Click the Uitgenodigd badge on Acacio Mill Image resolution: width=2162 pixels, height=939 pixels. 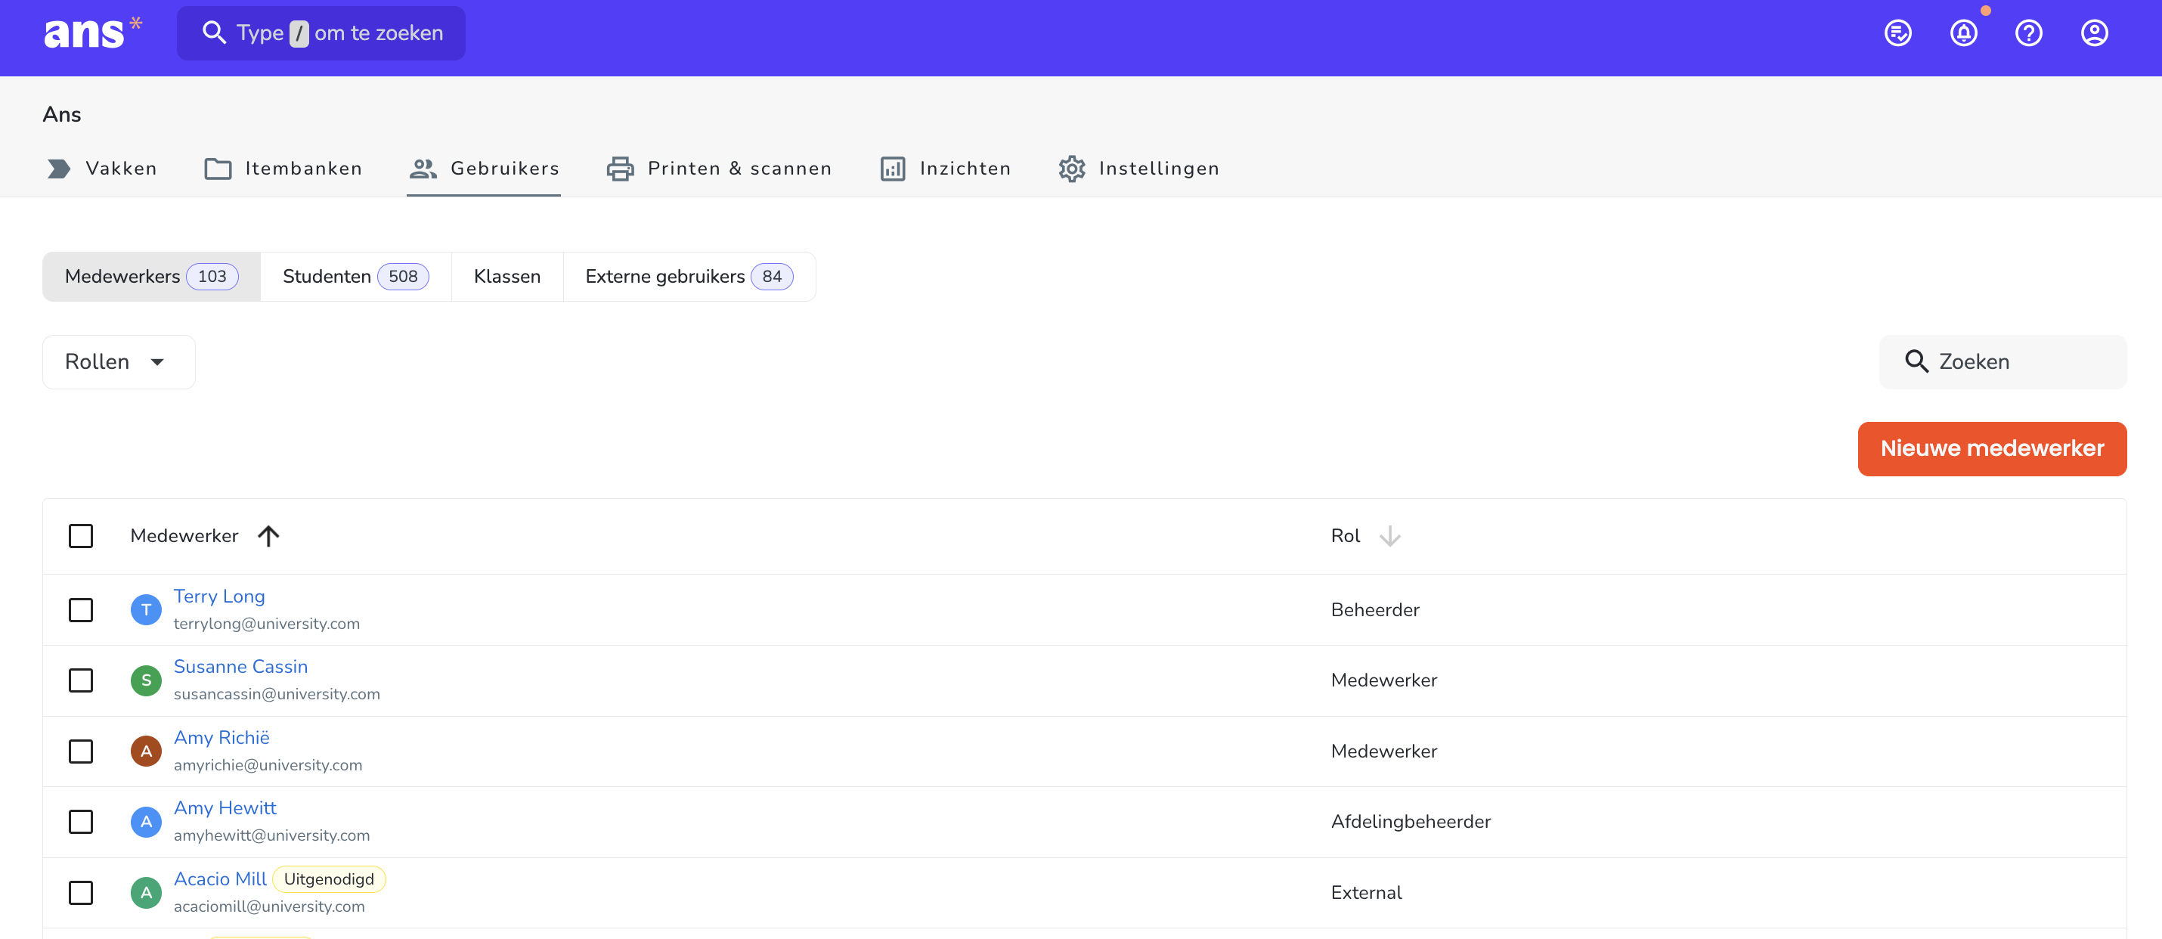329,879
